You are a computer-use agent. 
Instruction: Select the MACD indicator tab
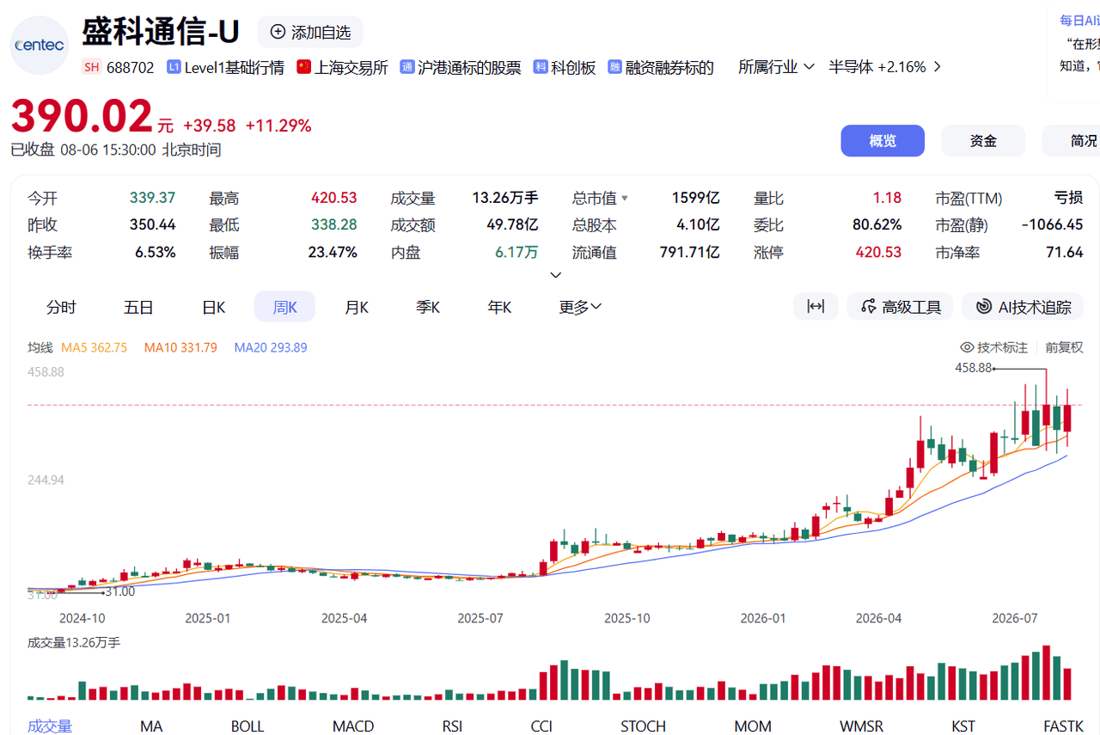click(x=353, y=726)
